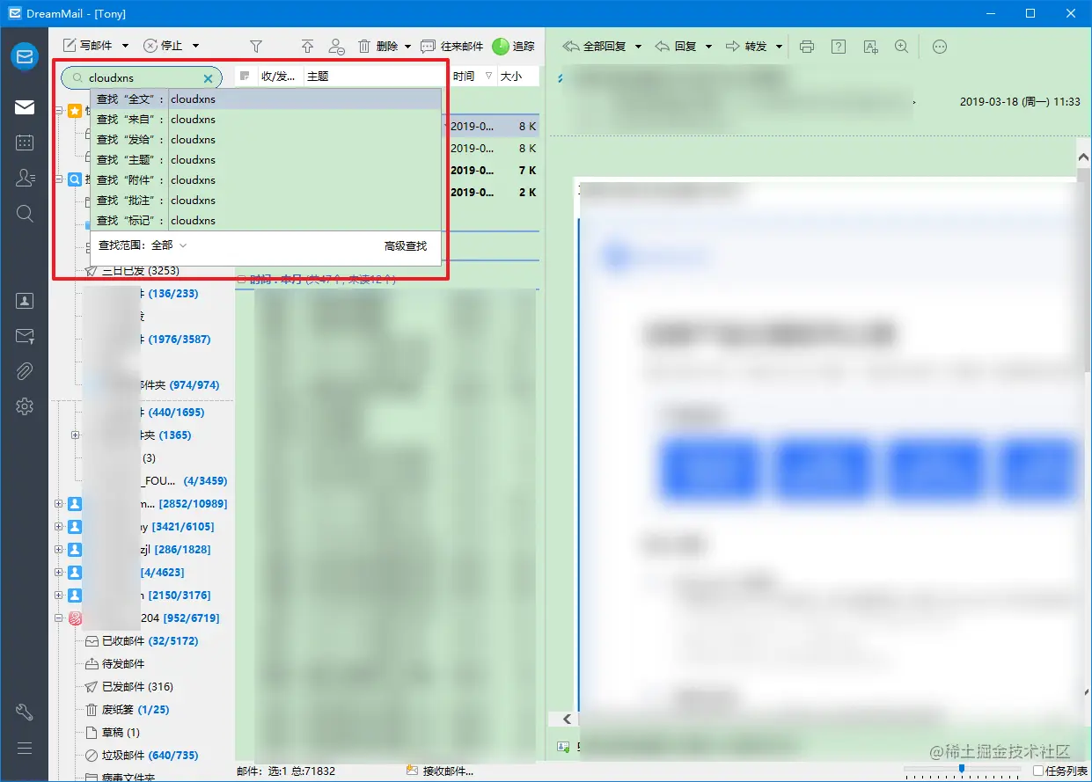This screenshot has height=782, width=1092.
Task: Open the hamburger menu at the sidebar bottom
Action: coord(25,749)
